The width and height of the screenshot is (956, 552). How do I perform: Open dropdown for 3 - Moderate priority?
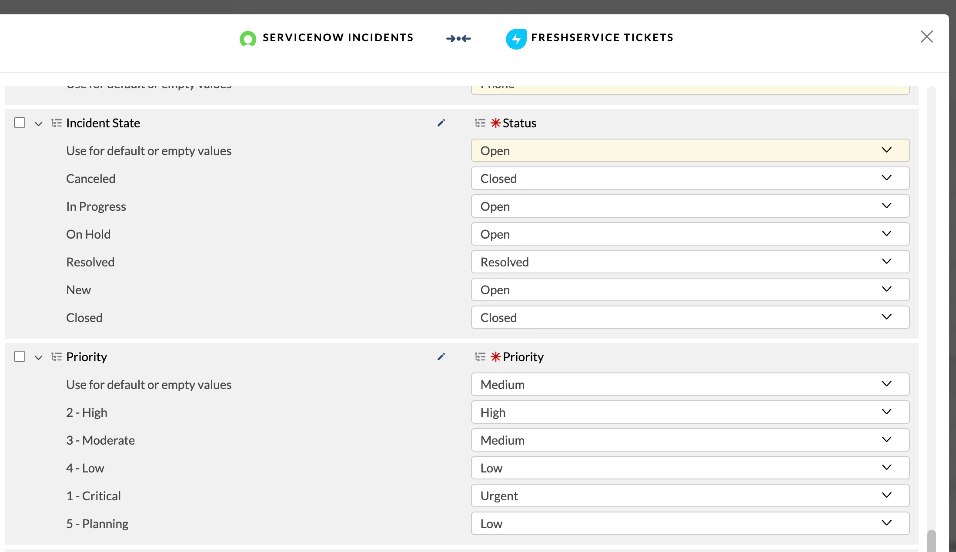pos(690,440)
